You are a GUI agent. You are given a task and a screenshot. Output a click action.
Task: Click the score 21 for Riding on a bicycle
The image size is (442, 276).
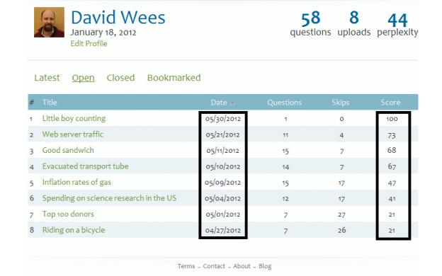[392, 231]
